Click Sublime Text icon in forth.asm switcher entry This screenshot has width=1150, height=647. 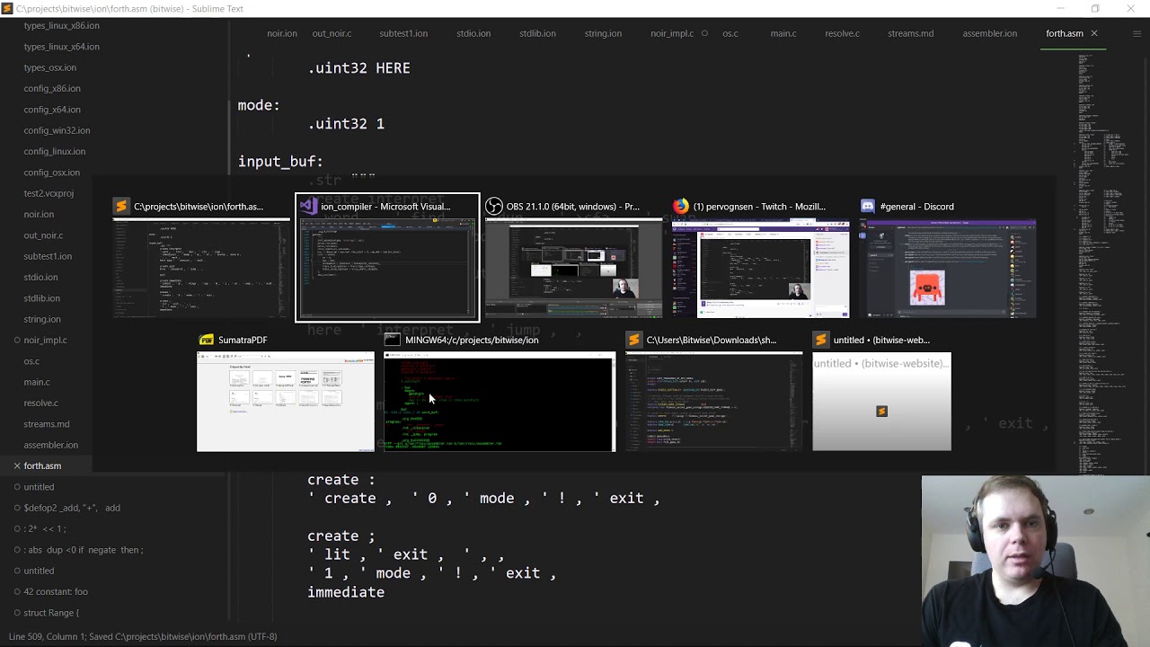121,207
